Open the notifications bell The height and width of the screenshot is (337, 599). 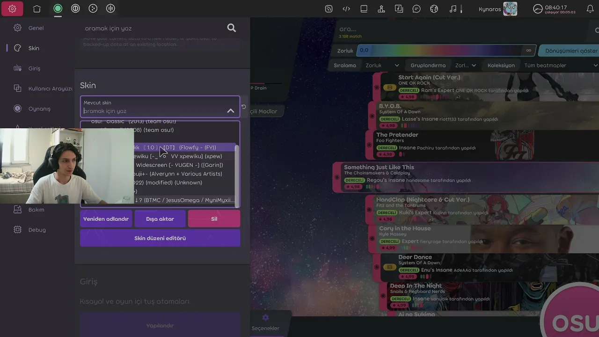click(590, 9)
